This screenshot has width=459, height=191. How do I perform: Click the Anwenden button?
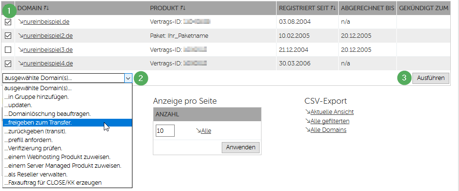coord(240,147)
